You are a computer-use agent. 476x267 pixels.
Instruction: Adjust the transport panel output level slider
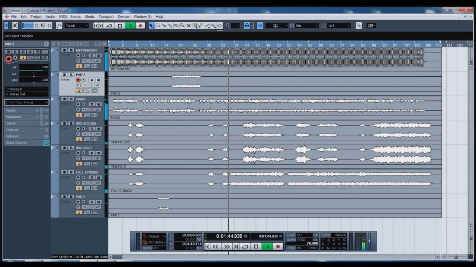369,241
